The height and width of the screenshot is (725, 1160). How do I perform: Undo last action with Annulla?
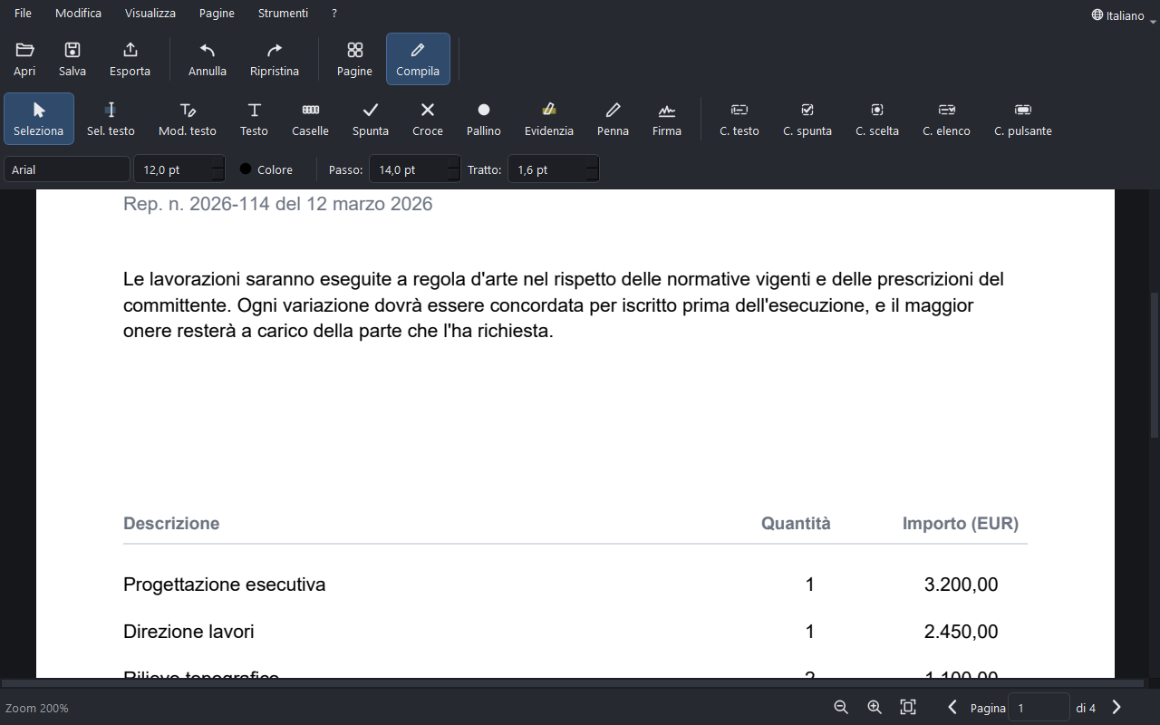[208, 59]
